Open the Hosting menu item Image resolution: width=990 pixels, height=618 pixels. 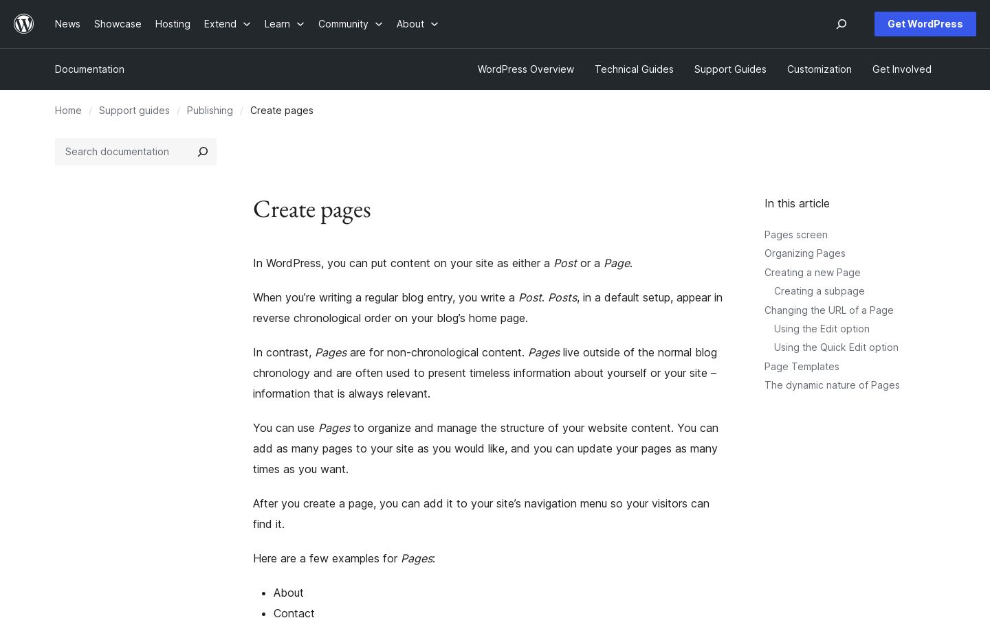(x=173, y=24)
